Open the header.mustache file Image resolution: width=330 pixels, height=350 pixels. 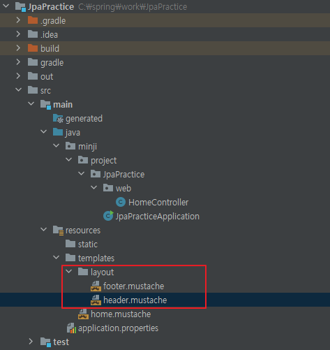[135, 300]
